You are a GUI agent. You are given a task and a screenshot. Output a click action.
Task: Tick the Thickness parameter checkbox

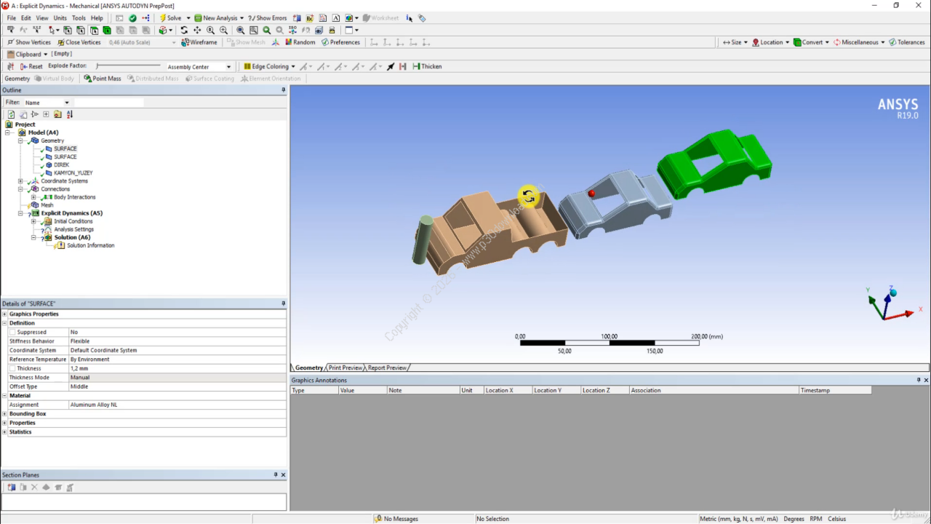tap(13, 368)
